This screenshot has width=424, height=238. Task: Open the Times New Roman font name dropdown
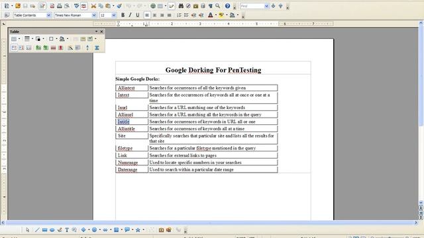tap(94, 15)
